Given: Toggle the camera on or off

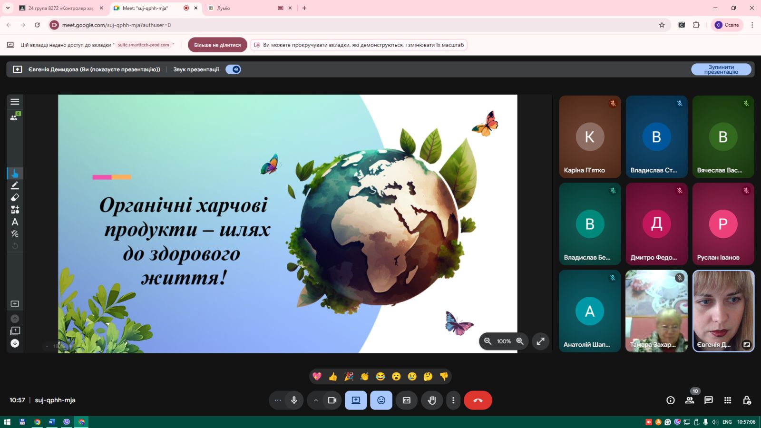Looking at the screenshot, I should [x=332, y=400].
